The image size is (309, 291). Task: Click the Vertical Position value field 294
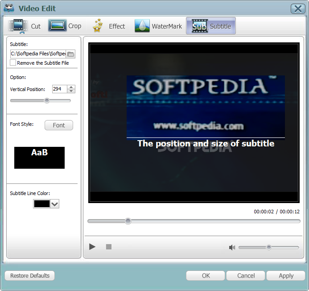(59, 89)
